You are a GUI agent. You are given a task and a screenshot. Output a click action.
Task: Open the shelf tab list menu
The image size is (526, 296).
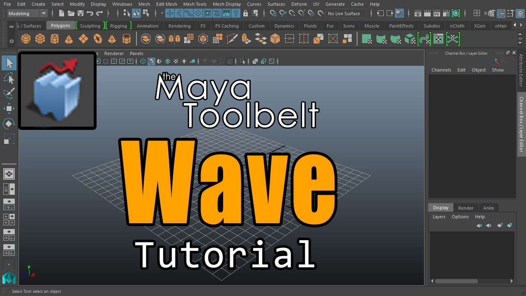[12, 26]
